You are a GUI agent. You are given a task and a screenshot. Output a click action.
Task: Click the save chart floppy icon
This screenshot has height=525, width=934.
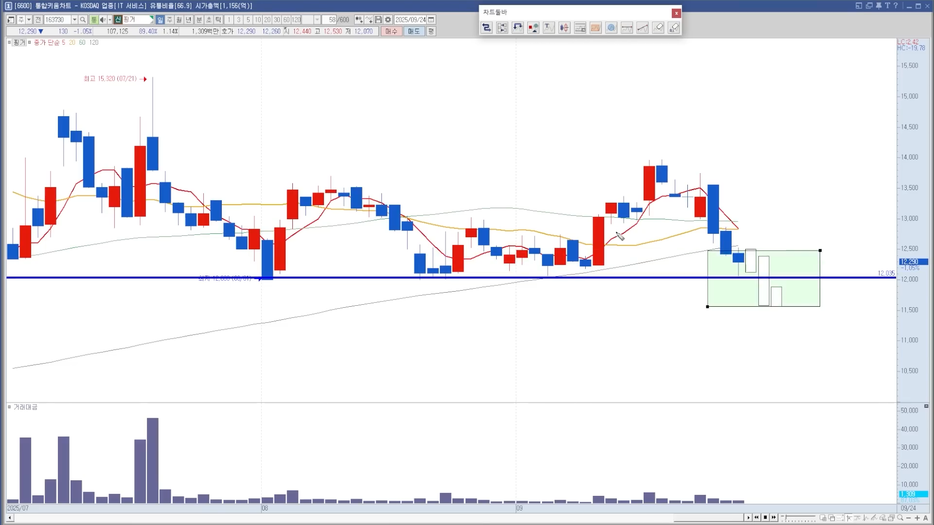point(378,20)
